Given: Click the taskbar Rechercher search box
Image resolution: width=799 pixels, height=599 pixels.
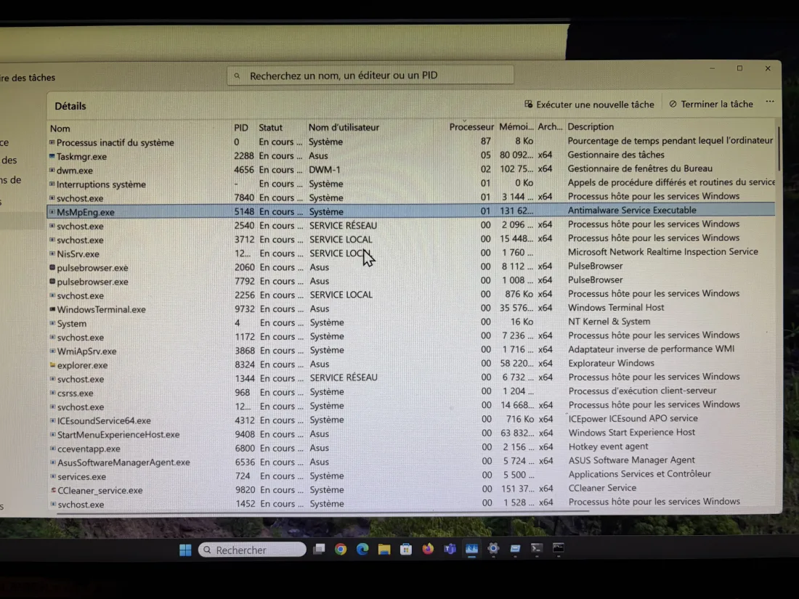Looking at the screenshot, I should coord(252,550).
